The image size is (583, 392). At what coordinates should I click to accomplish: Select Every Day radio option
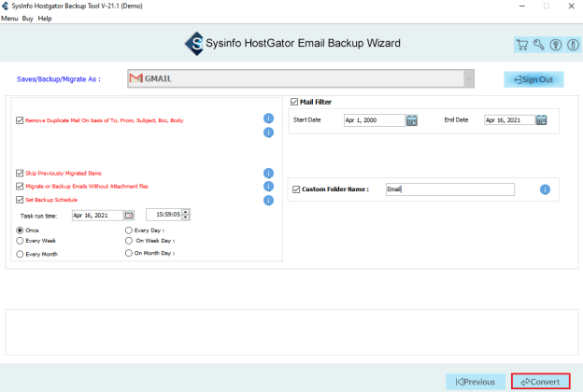tap(129, 231)
